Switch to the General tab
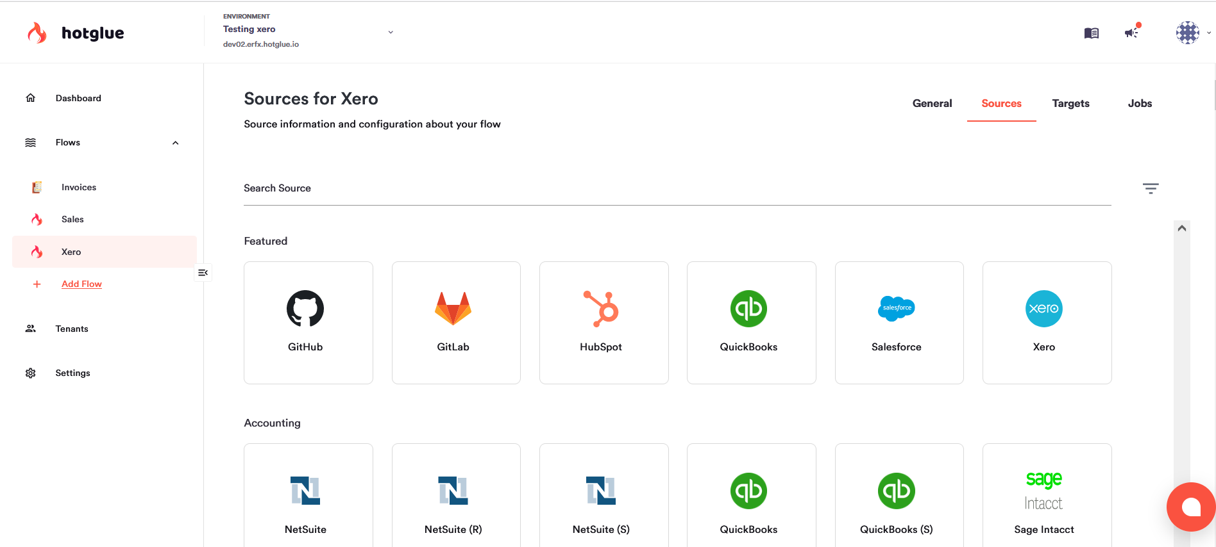This screenshot has height=547, width=1216. pyautogui.click(x=932, y=103)
